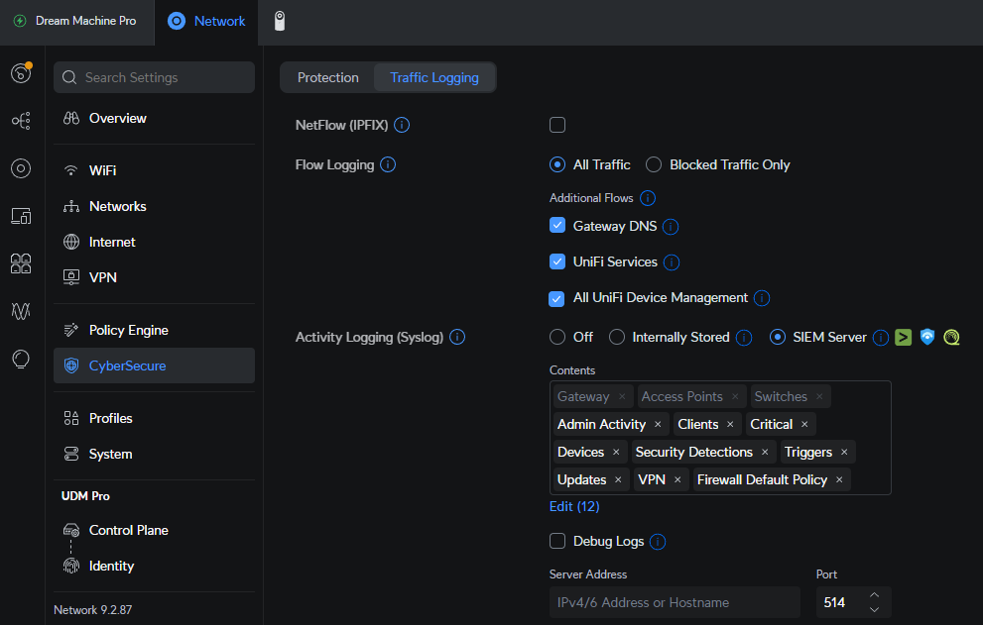Select the blue shield SIEM integration icon
The height and width of the screenshot is (625, 983).
926,337
